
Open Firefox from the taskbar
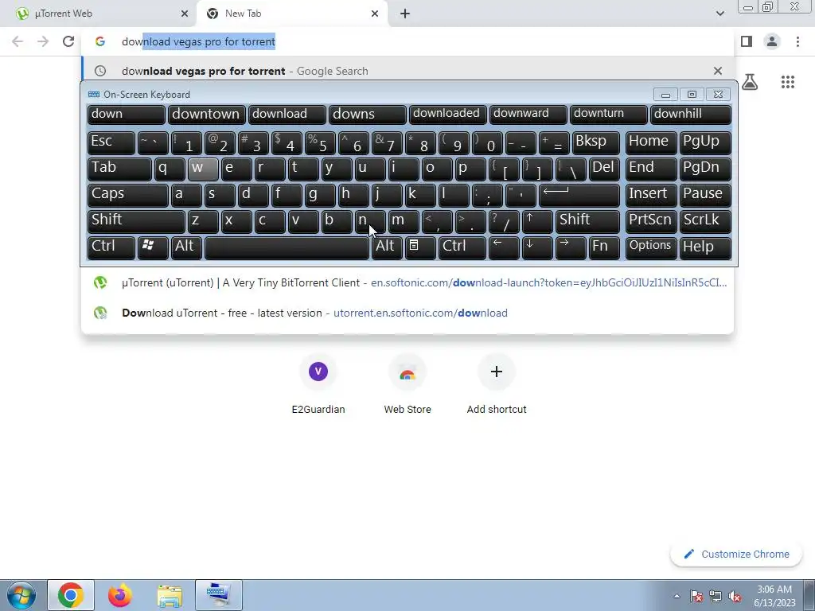(120, 595)
